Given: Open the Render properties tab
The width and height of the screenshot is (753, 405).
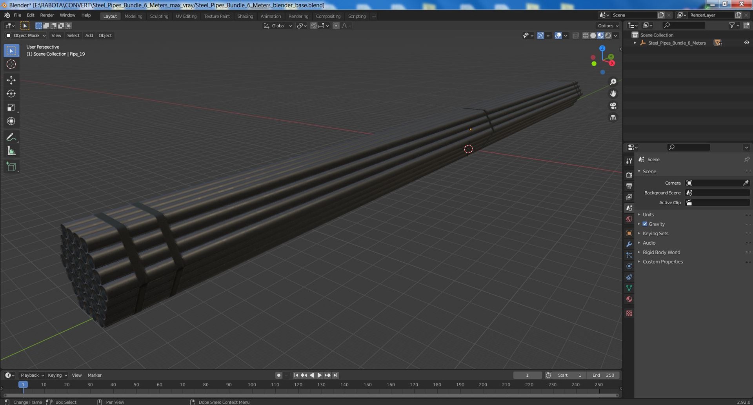Looking at the screenshot, I should (x=629, y=175).
